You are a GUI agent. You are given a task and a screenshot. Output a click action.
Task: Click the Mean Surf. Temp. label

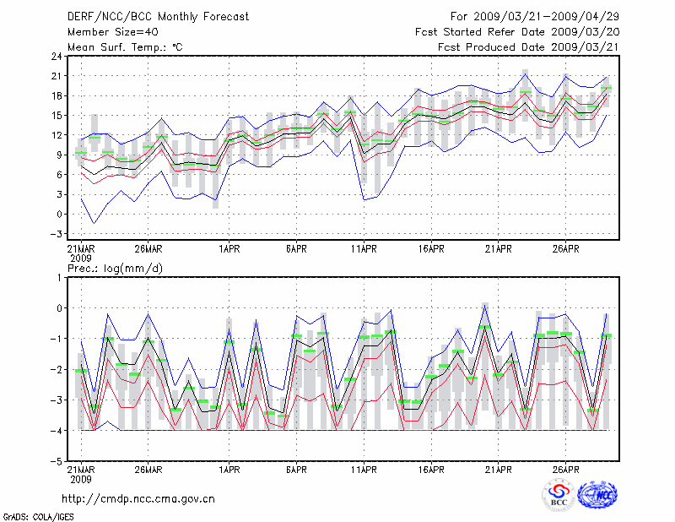point(125,47)
